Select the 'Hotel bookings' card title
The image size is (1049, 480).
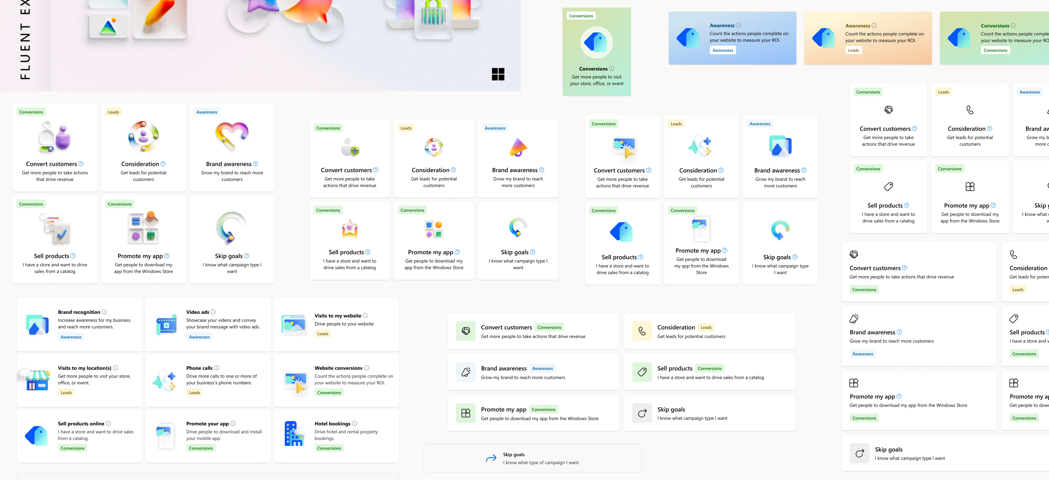[x=332, y=423]
